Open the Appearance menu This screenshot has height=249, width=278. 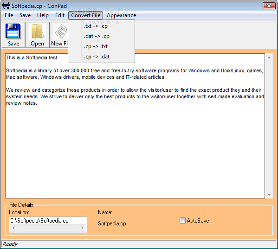(x=121, y=15)
